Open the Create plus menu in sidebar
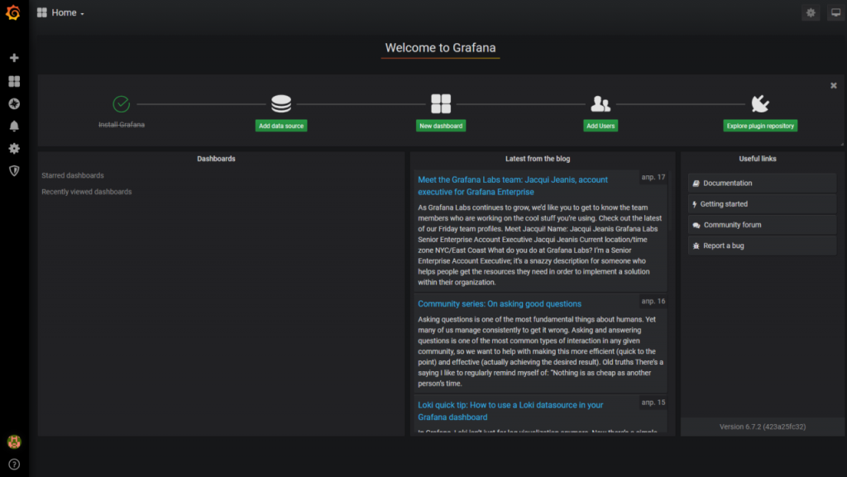 tap(13, 58)
